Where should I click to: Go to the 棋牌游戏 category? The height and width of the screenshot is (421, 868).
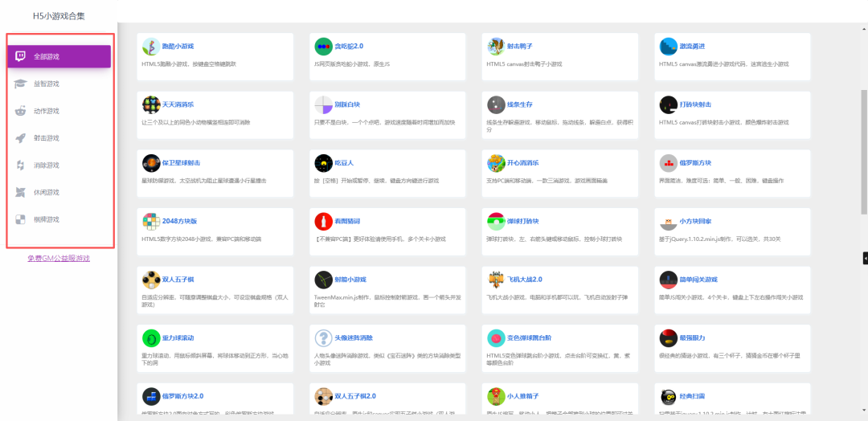point(46,219)
